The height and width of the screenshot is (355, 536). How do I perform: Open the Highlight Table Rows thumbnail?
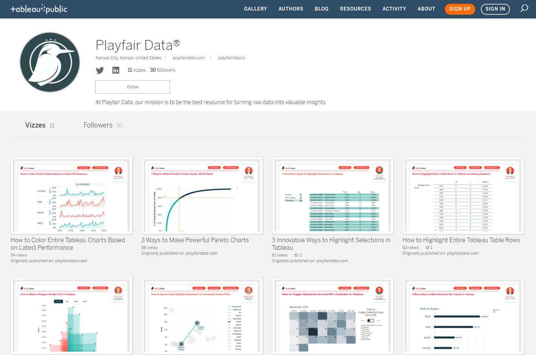(x=463, y=196)
